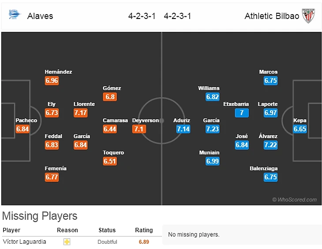Click the Player column header
This screenshot has height=249, width=322.
point(11,230)
